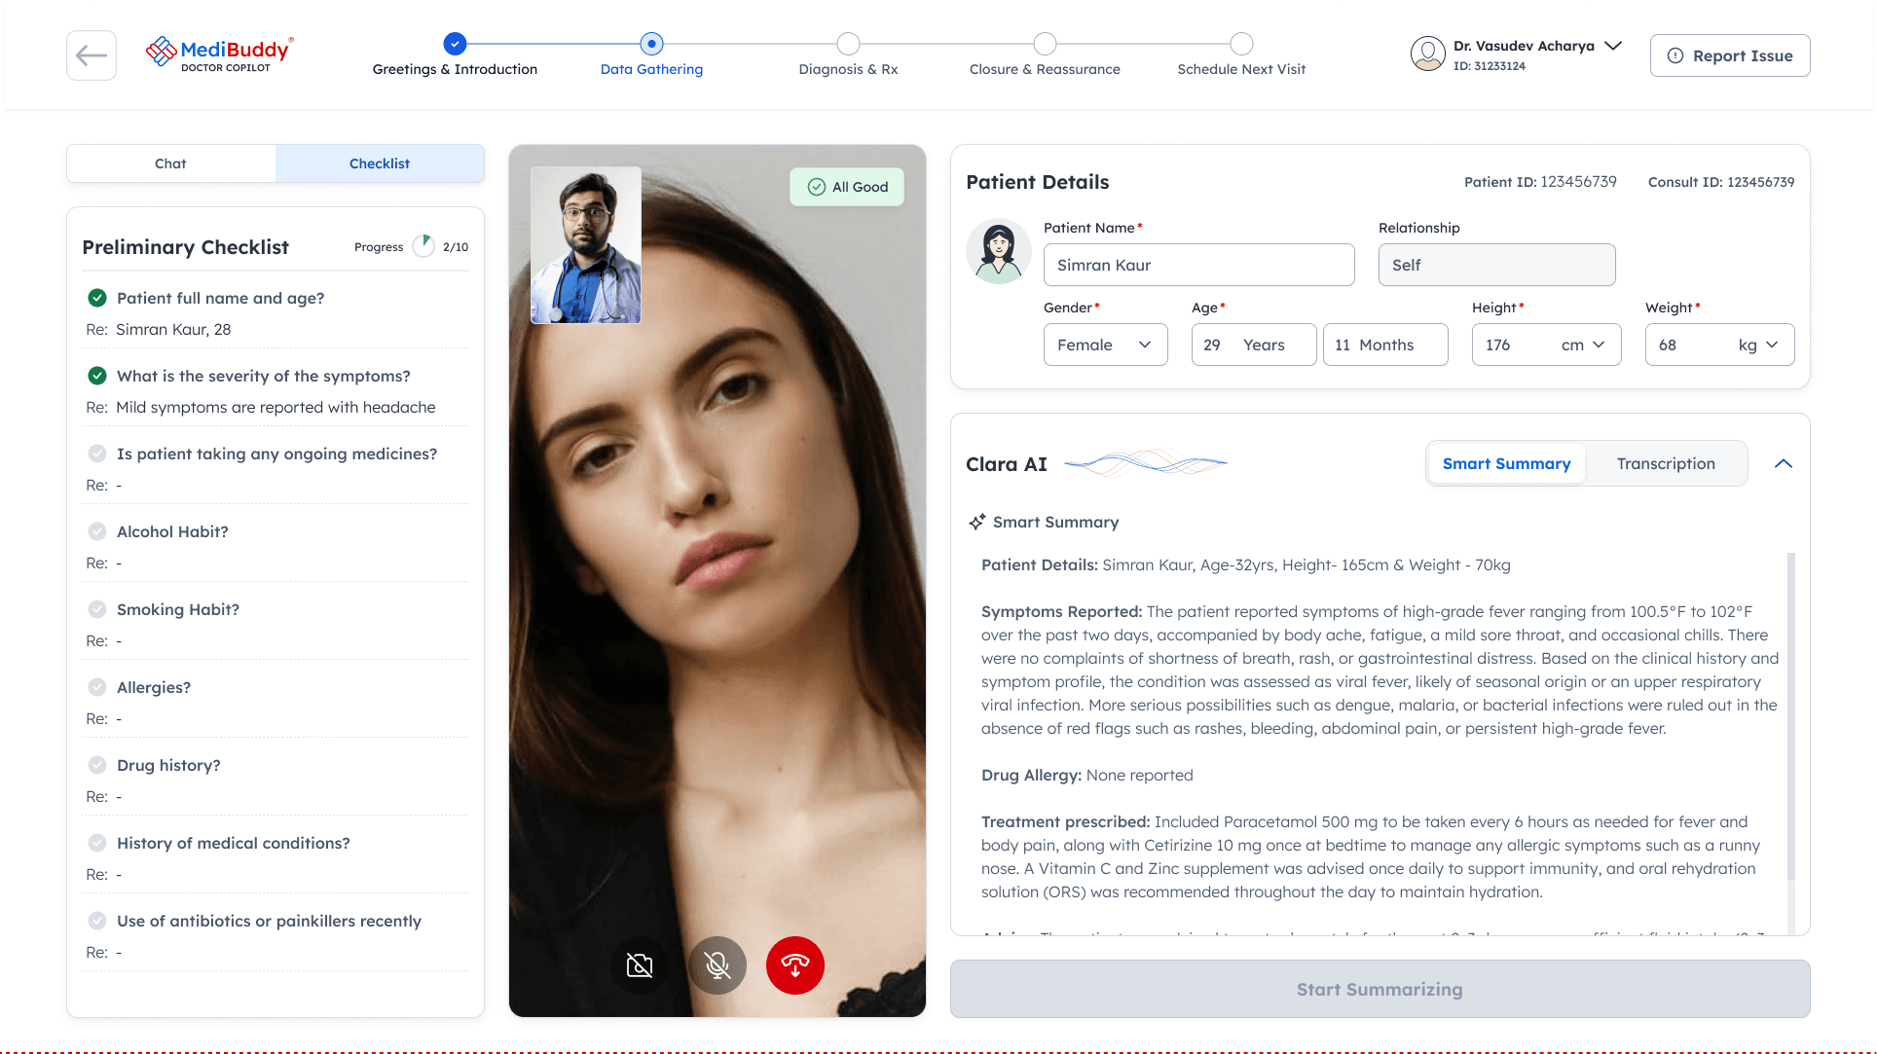Click the back arrow button
The image size is (1877, 1054).
click(x=92, y=55)
